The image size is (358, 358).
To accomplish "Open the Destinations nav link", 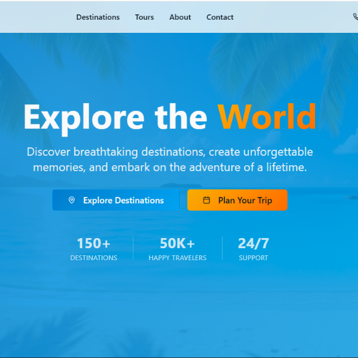I will pyautogui.click(x=98, y=17).
